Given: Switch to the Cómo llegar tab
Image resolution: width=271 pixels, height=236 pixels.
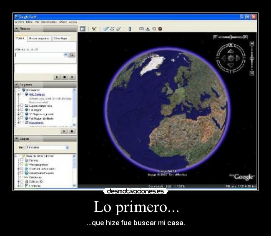Looking at the screenshot, I should click(61, 38).
